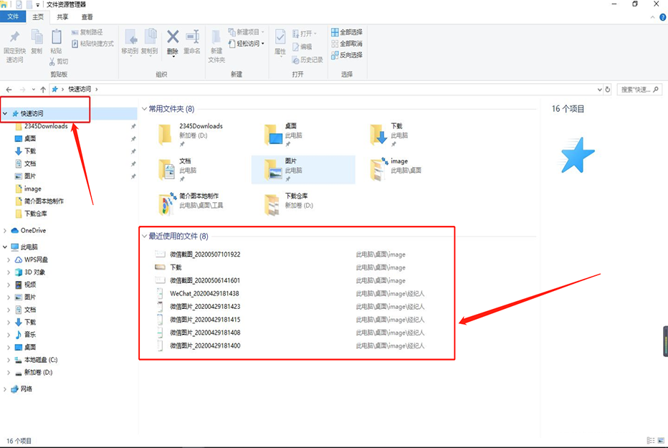The width and height of the screenshot is (668, 448).
Task: Click the address bar path 快速访问
Action: 80,89
